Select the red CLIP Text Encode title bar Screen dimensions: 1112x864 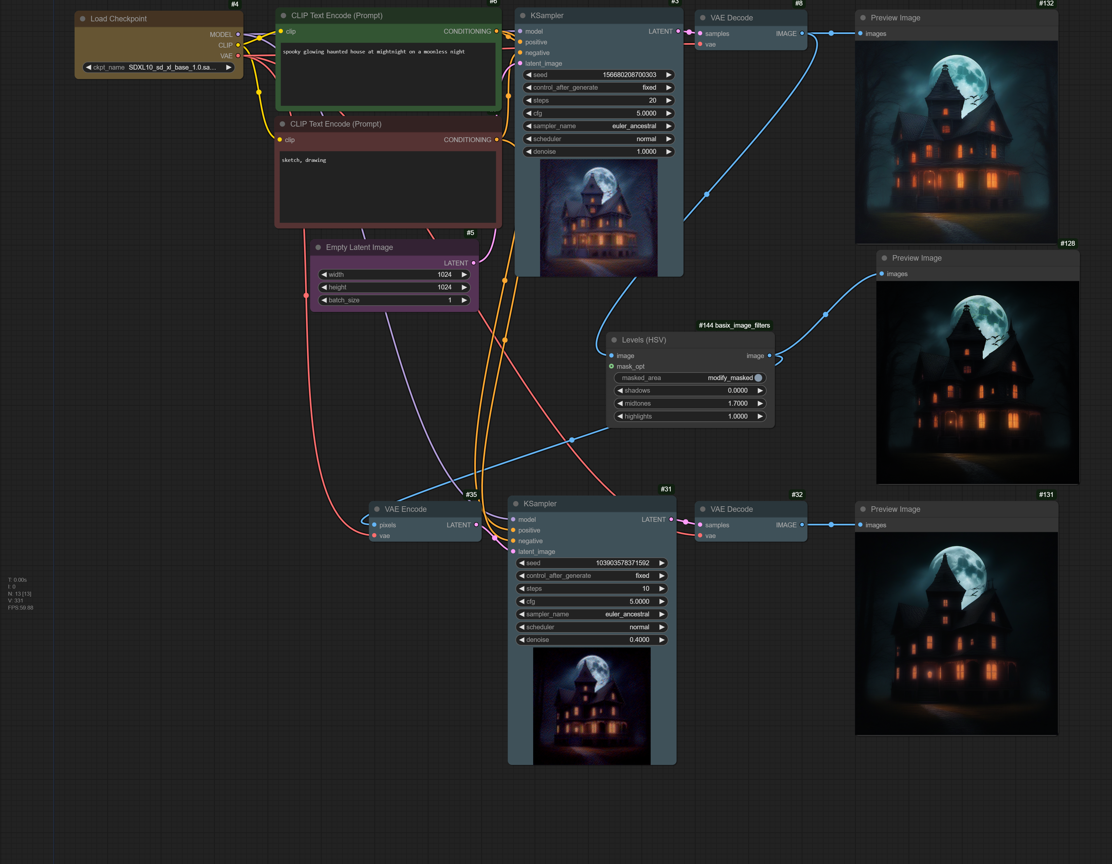pyautogui.click(x=388, y=124)
